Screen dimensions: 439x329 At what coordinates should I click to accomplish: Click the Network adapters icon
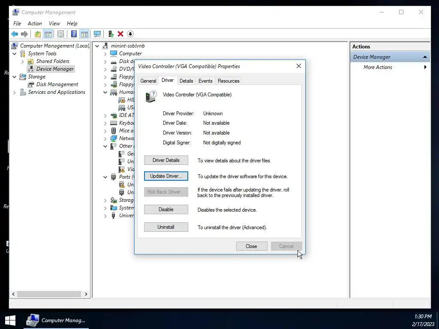[x=113, y=138]
